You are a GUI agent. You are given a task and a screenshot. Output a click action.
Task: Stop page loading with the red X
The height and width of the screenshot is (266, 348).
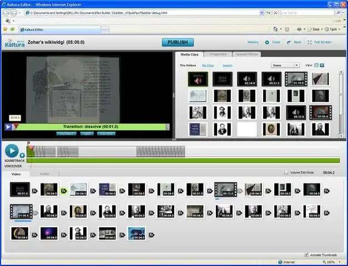pyautogui.click(x=275, y=13)
